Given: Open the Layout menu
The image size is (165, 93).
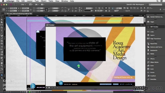Looking at the screenshot, I should tap(30, 1).
